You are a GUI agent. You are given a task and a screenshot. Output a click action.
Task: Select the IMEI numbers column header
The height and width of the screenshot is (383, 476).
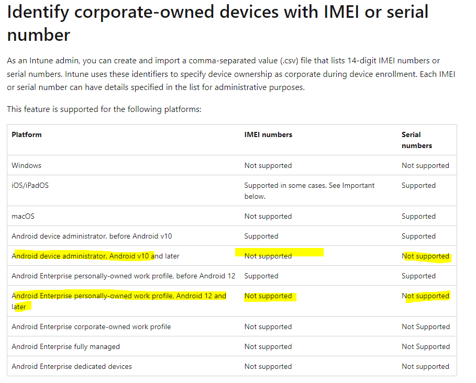(268, 134)
